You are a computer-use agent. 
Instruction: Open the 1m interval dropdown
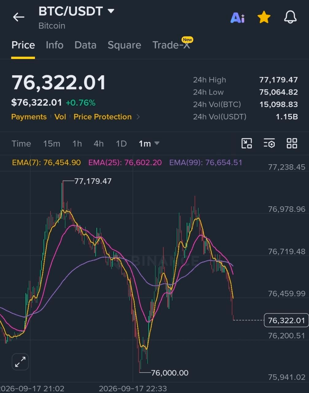(x=149, y=143)
